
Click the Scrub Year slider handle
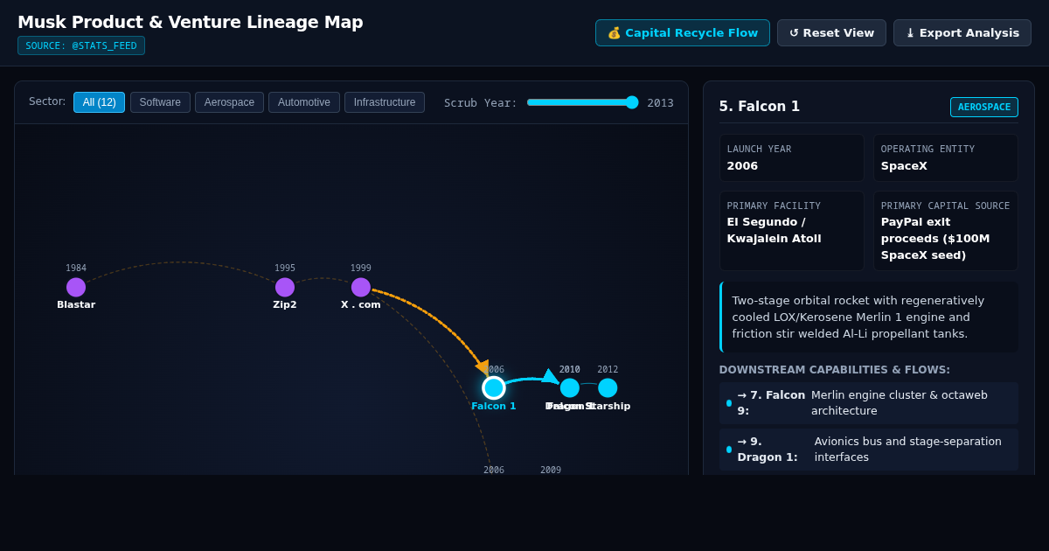(632, 102)
